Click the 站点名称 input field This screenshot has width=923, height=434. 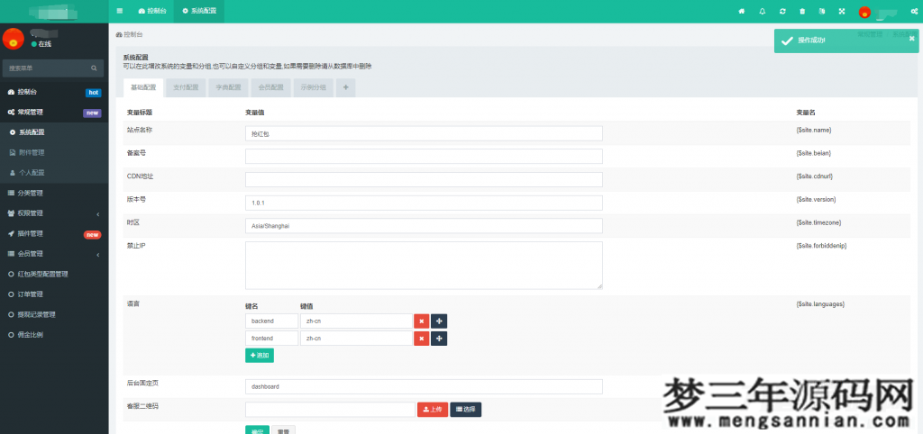click(x=424, y=133)
